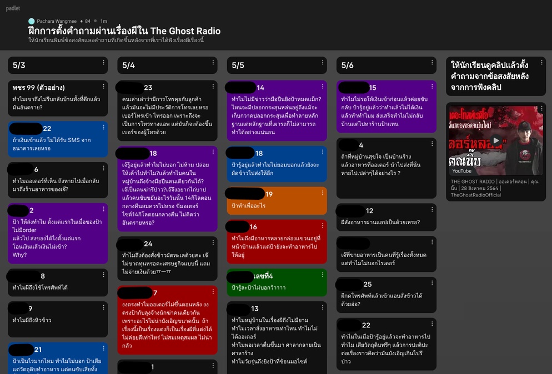The height and width of the screenshot is (374, 552).
Task: Click the text 'ทำไมถึงต้องสั่งข้าวผัดทะเลด้วยคะ...'
Action: pos(166,264)
